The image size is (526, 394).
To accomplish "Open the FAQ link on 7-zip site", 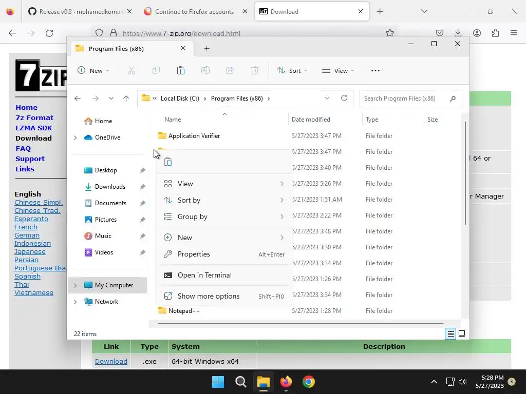I will [x=23, y=148].
